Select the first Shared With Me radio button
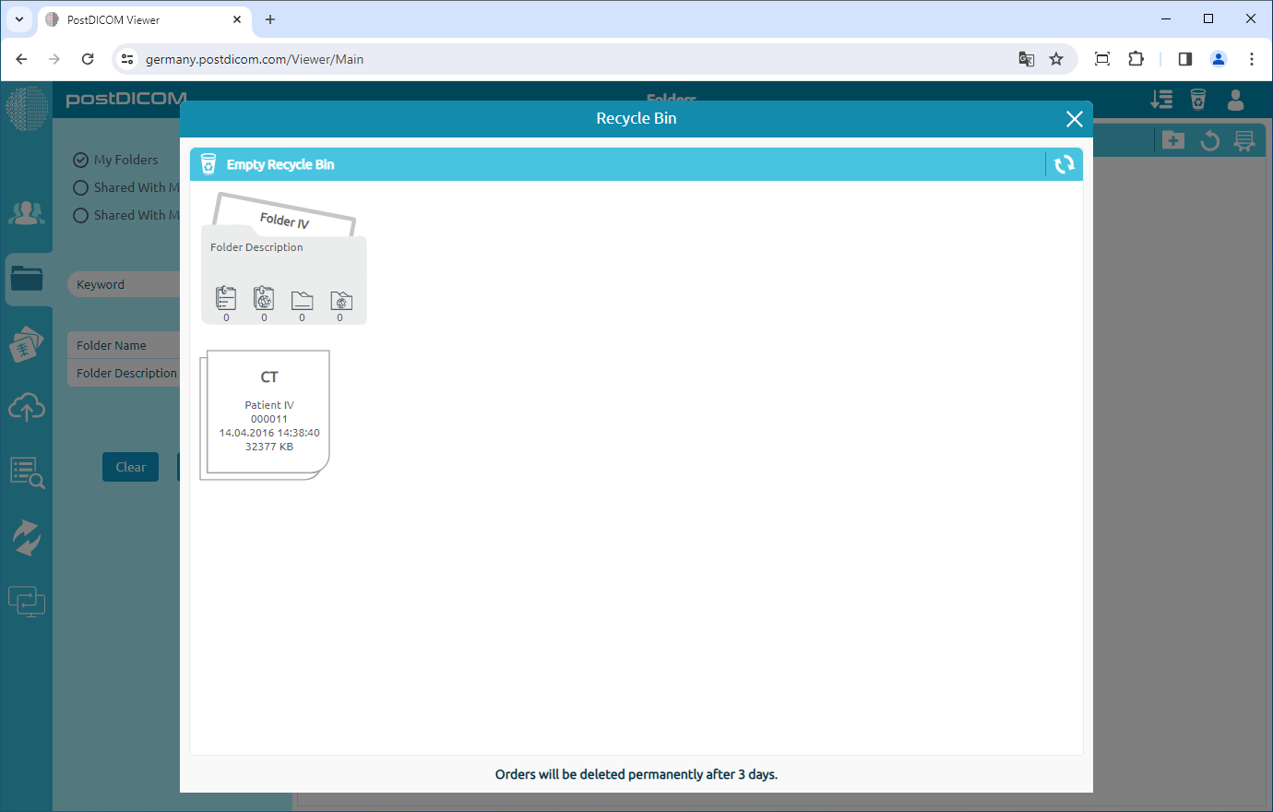This screenshot has width=1273, height=812. pyautogui.click(x=81, y=186)
